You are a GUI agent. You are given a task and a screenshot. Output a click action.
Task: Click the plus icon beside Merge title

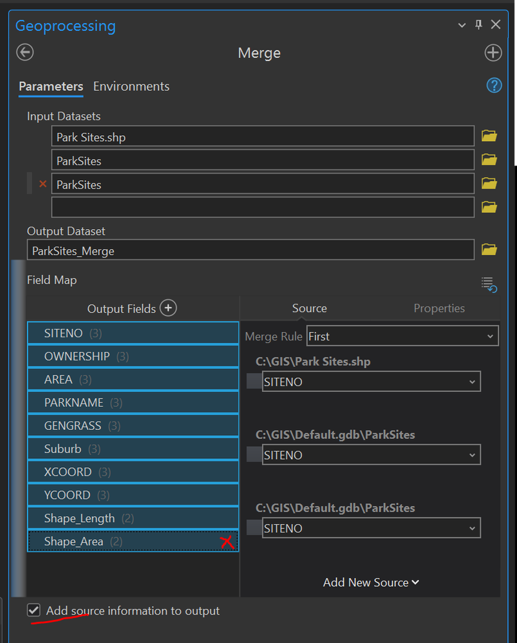click(493, 53)
